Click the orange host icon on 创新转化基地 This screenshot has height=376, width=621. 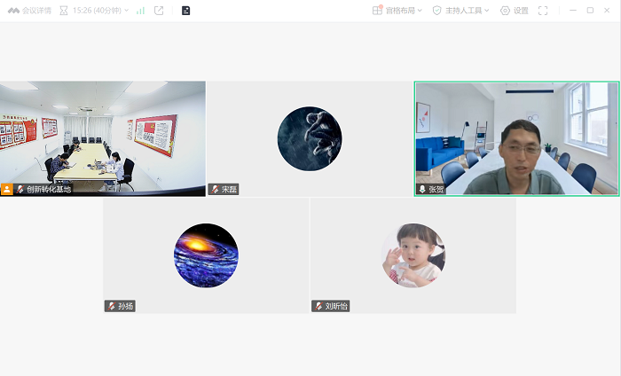(x=7, y=189)
